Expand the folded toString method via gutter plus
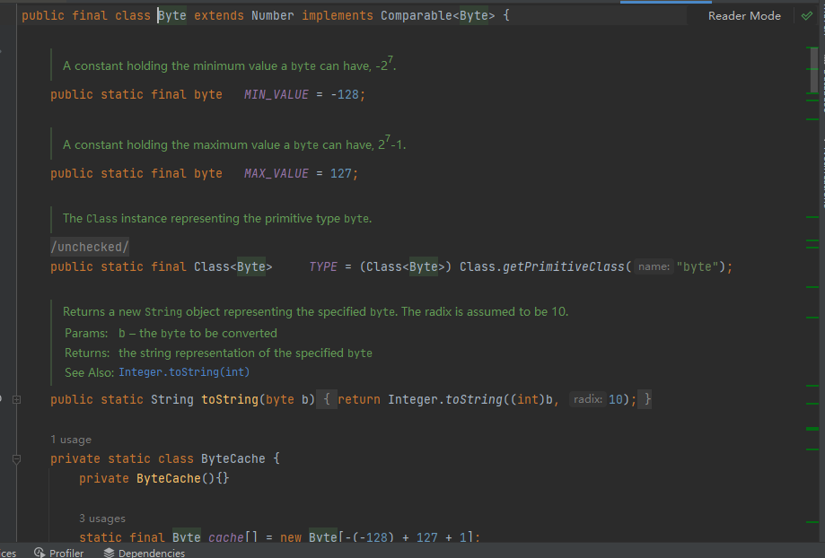 point(17,400)
